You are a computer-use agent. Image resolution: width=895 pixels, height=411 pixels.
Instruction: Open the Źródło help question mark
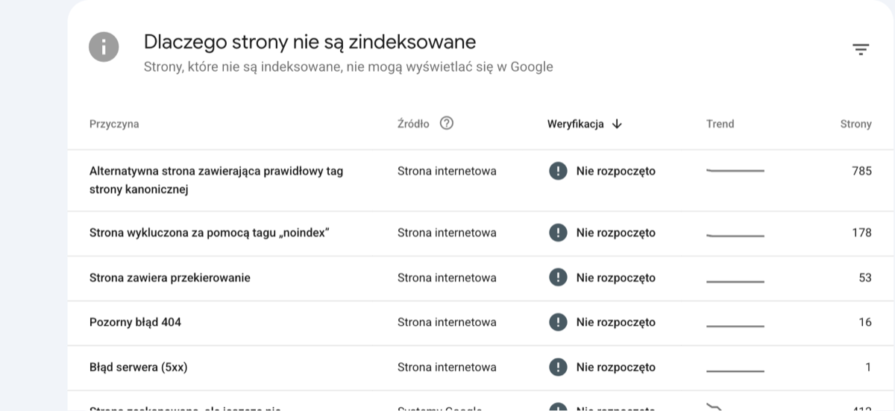click(447, 124)
